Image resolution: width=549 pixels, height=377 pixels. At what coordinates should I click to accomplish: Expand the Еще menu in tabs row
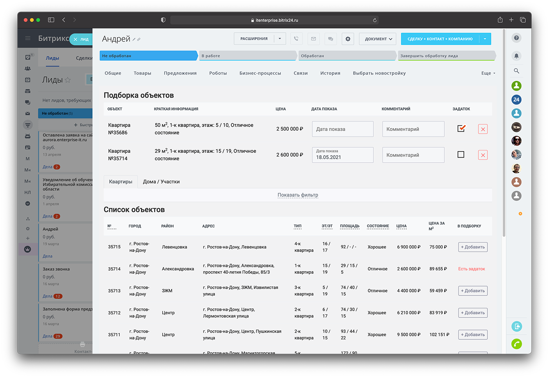[488, 73]
